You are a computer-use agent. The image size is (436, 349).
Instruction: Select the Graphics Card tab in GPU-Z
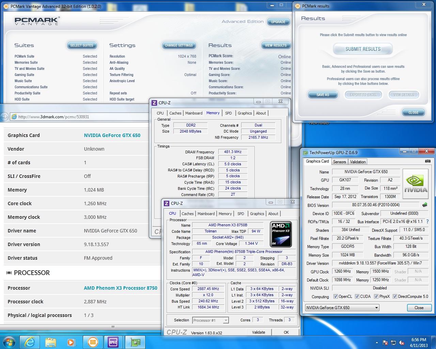point(317,162)
